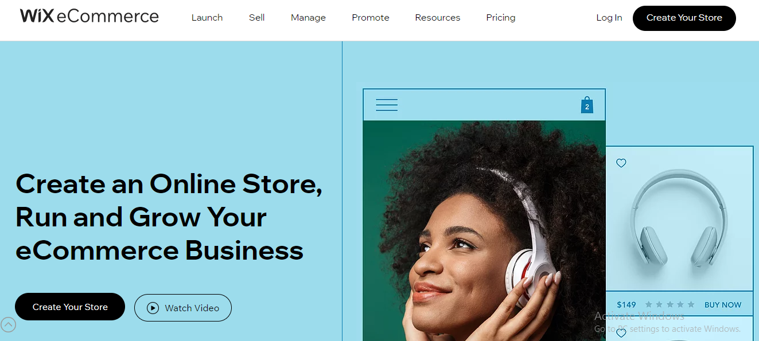Select the blue headphones product image
Image resolution: width=759 pixels, height=341 pixels.
[x=680, y=218]
